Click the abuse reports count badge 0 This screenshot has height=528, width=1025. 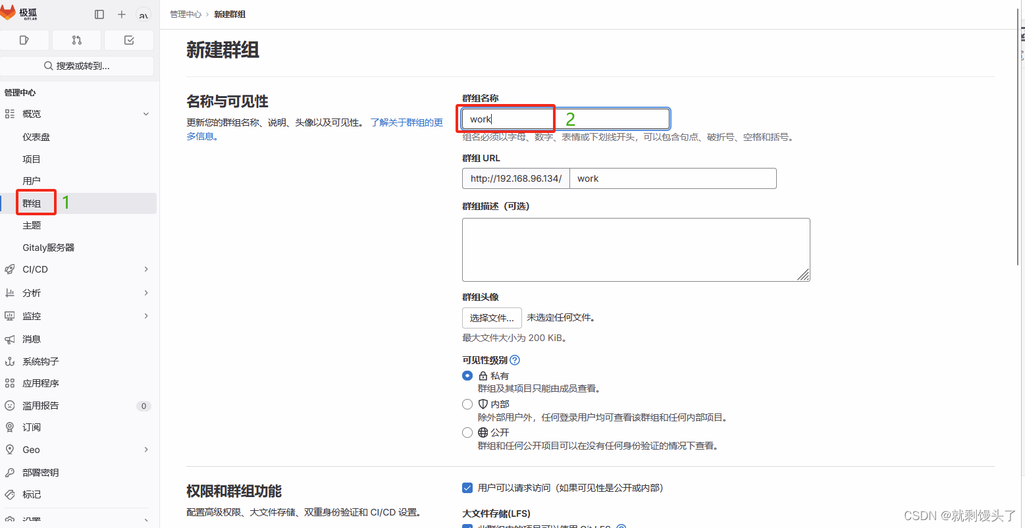[x=144, y=406]
